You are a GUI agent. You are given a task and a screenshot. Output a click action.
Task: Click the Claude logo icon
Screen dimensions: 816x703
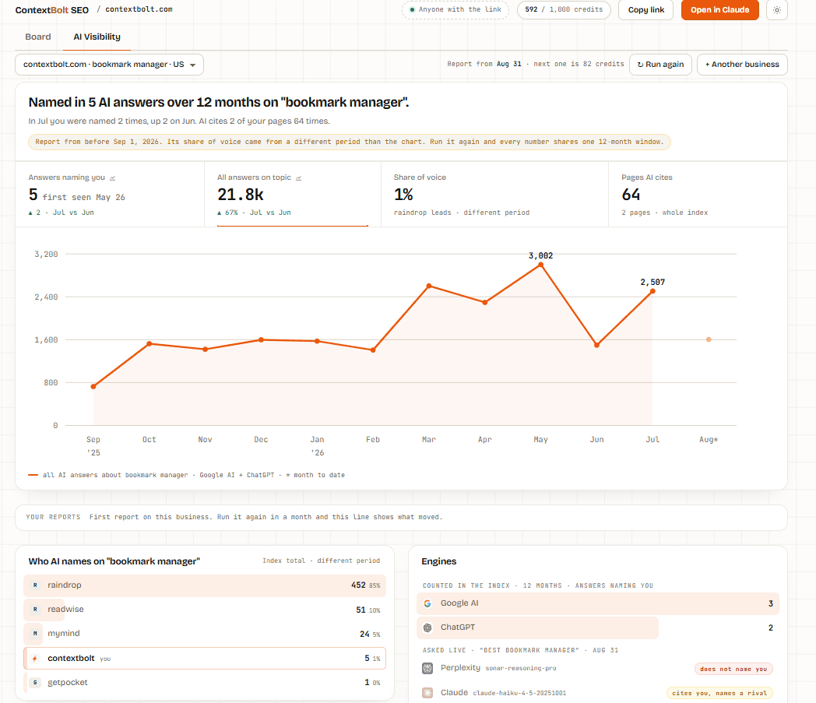427,693
